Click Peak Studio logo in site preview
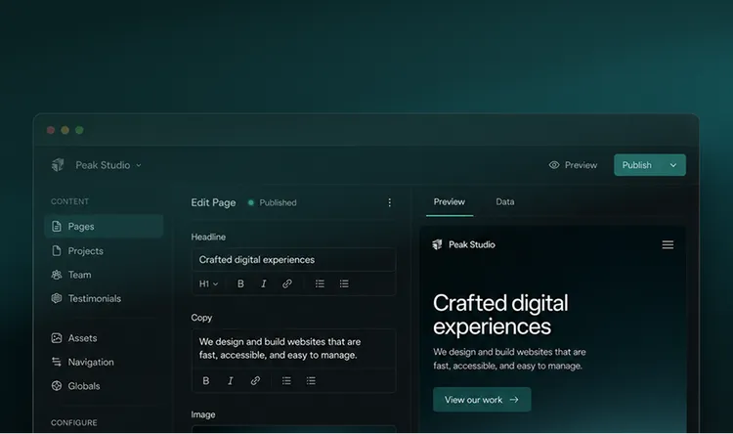 [x=463, y=244]
